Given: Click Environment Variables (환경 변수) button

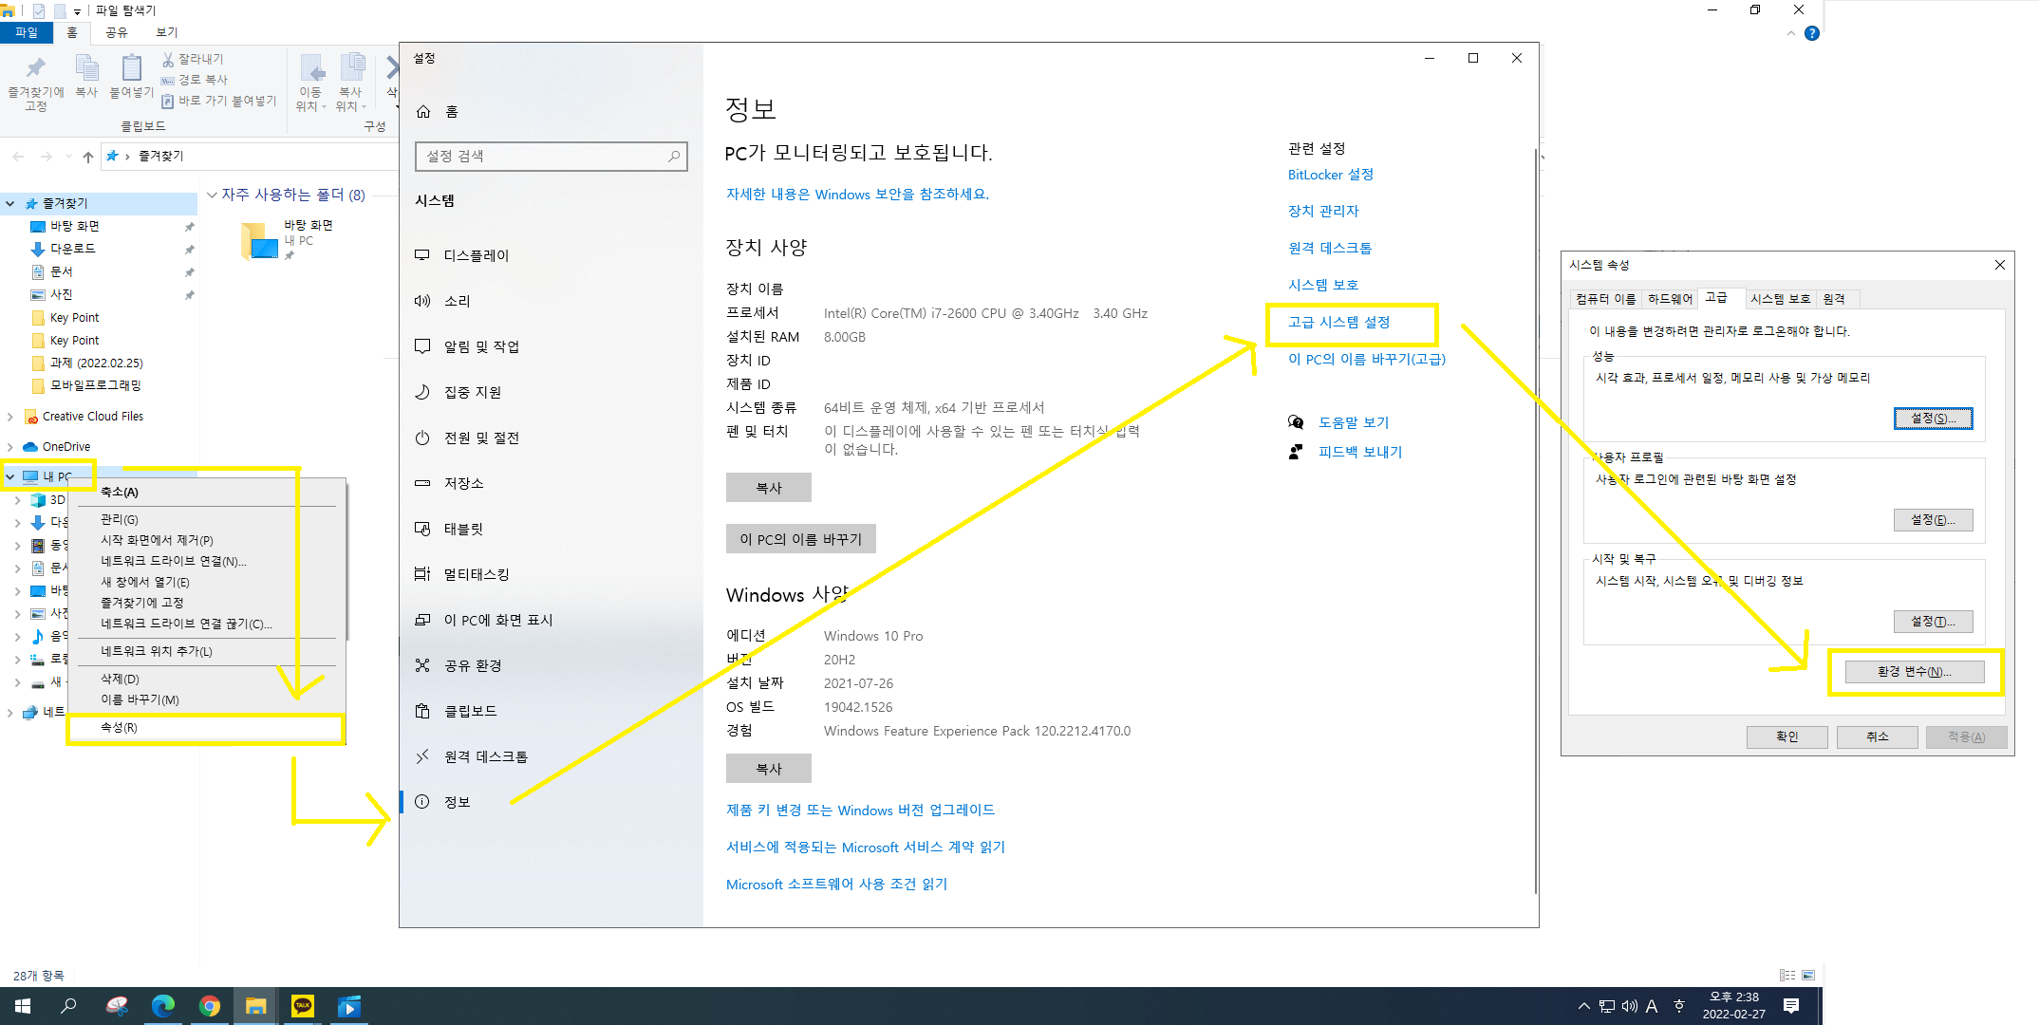Looking at the screenshot, I should click(1914, 672).
